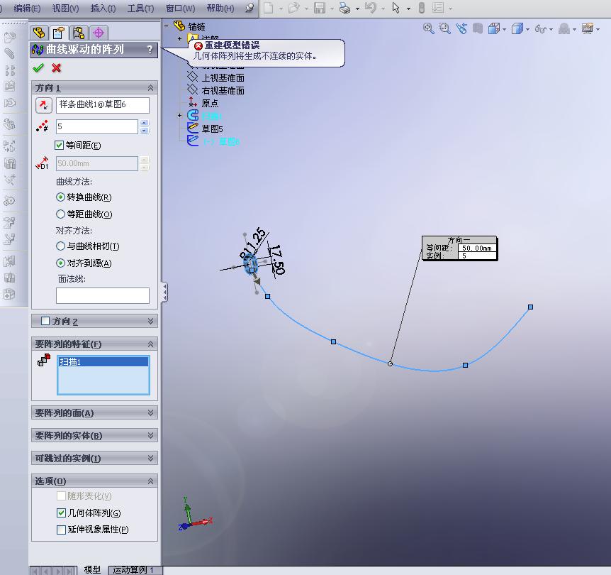Click the Rebuild traffic light icon
This screenshot has height=575, width=611.
click(x=421, y=8)
